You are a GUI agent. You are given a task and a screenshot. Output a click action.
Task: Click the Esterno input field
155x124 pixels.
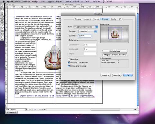coord(84,36)
